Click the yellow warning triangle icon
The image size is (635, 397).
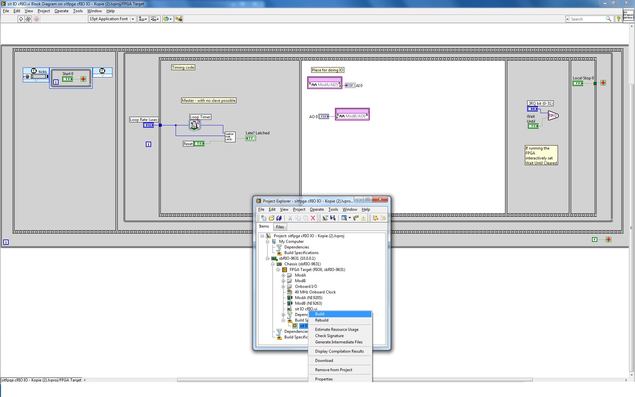[363, 218]
